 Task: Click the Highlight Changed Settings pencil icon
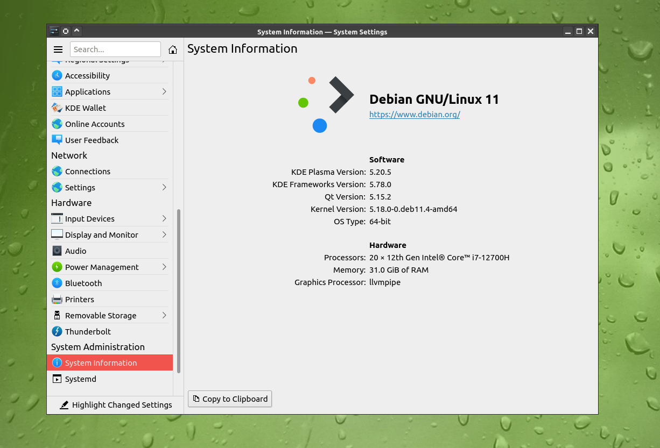[x=64, y=404]
